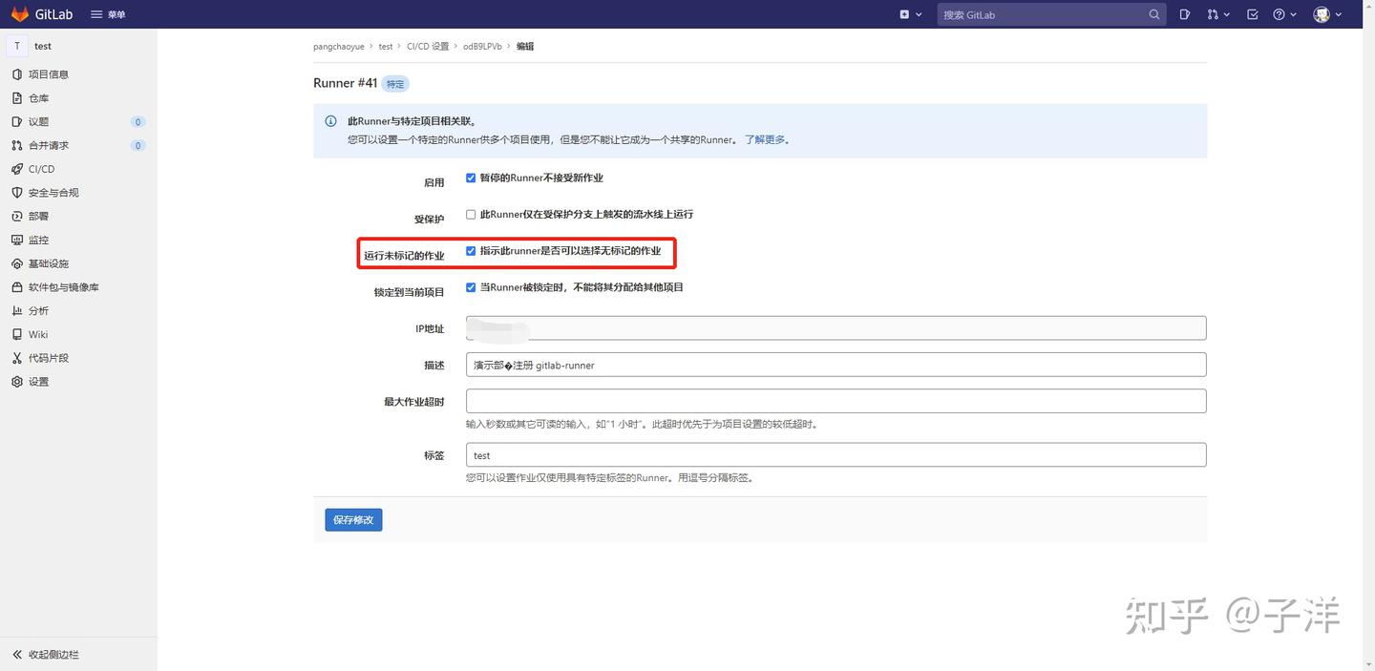Select 设置 in the left sidebar
This screenshot has width=1375, height=671.
[38, 381]
